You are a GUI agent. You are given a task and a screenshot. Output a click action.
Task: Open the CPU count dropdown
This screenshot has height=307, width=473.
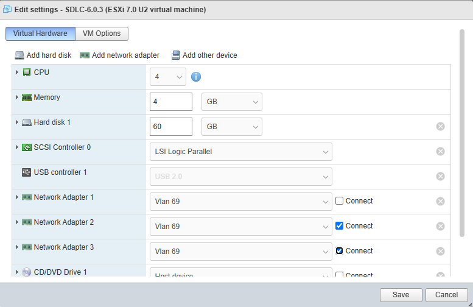(x=167, y=77)
